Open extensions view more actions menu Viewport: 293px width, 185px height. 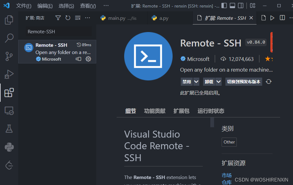87,18
